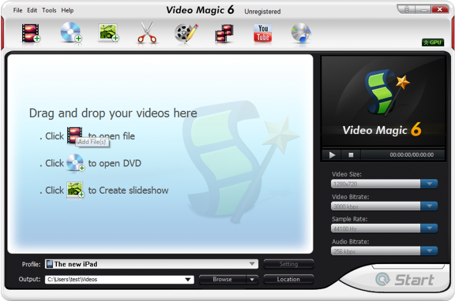455x301 pixels.
Task: Click the 00:00:00/00:00:00 time readout
Action: (411, 155)
